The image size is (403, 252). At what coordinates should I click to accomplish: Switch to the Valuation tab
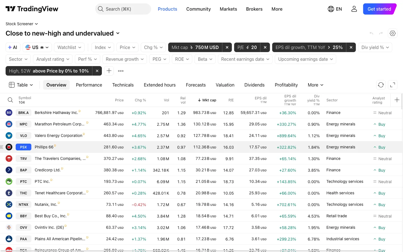225,85
